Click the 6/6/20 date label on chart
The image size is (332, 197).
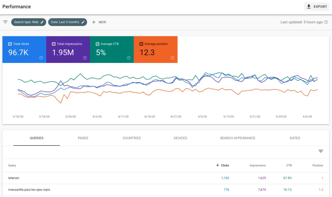[x=307, y=117]
